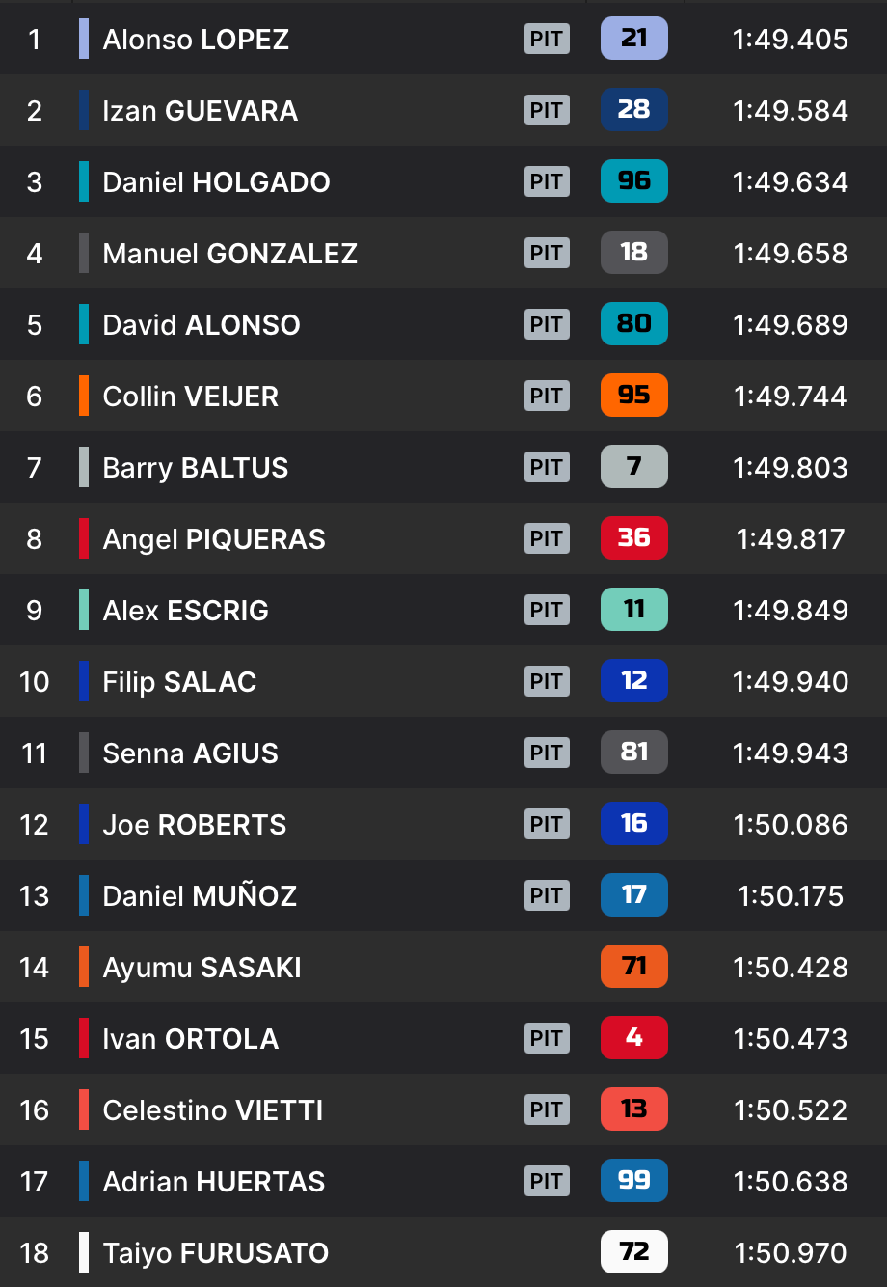
Task: Click the red team stripe beside Angel PIQUERAS
Action: [84, 538]
